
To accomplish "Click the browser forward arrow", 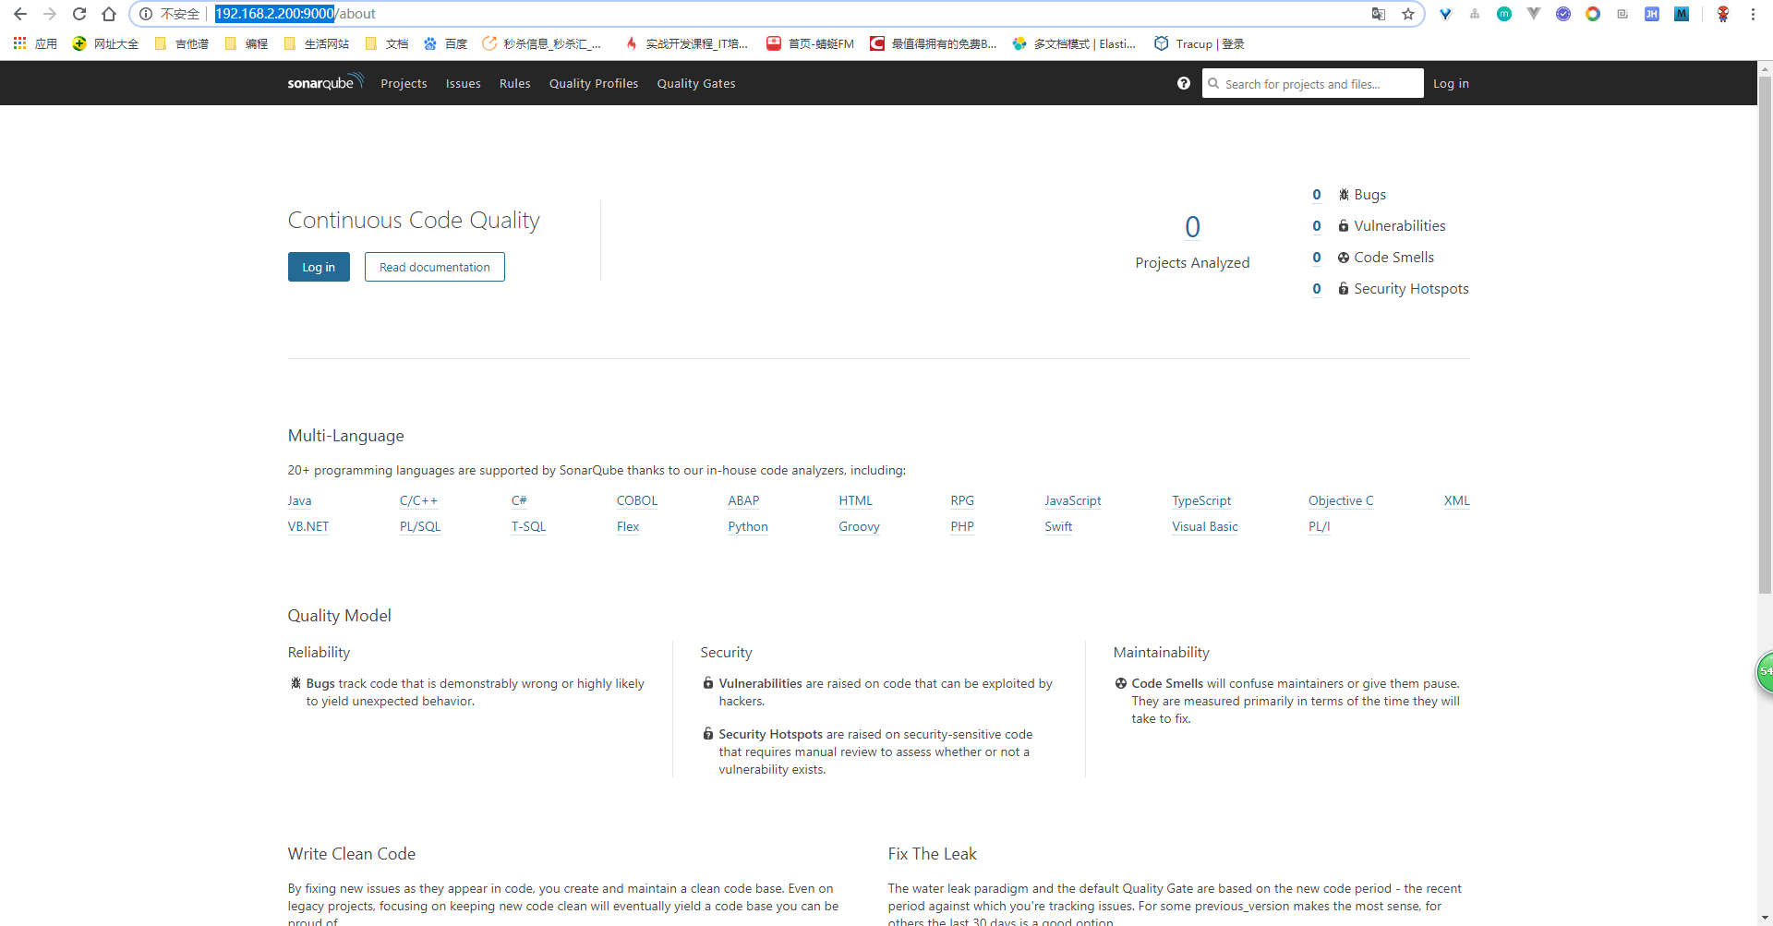I will coord(50,14).
